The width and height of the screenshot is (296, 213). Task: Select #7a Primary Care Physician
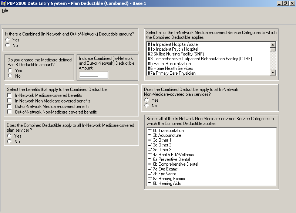click(209, 73)
